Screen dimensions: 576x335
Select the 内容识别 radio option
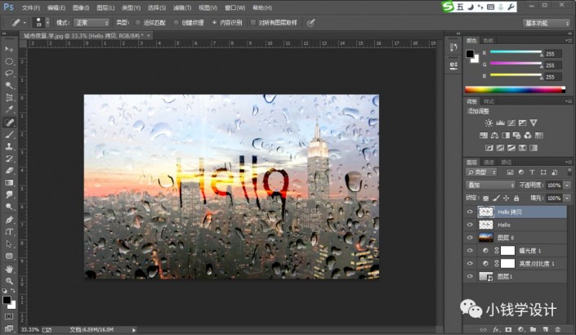pos(214,23)
